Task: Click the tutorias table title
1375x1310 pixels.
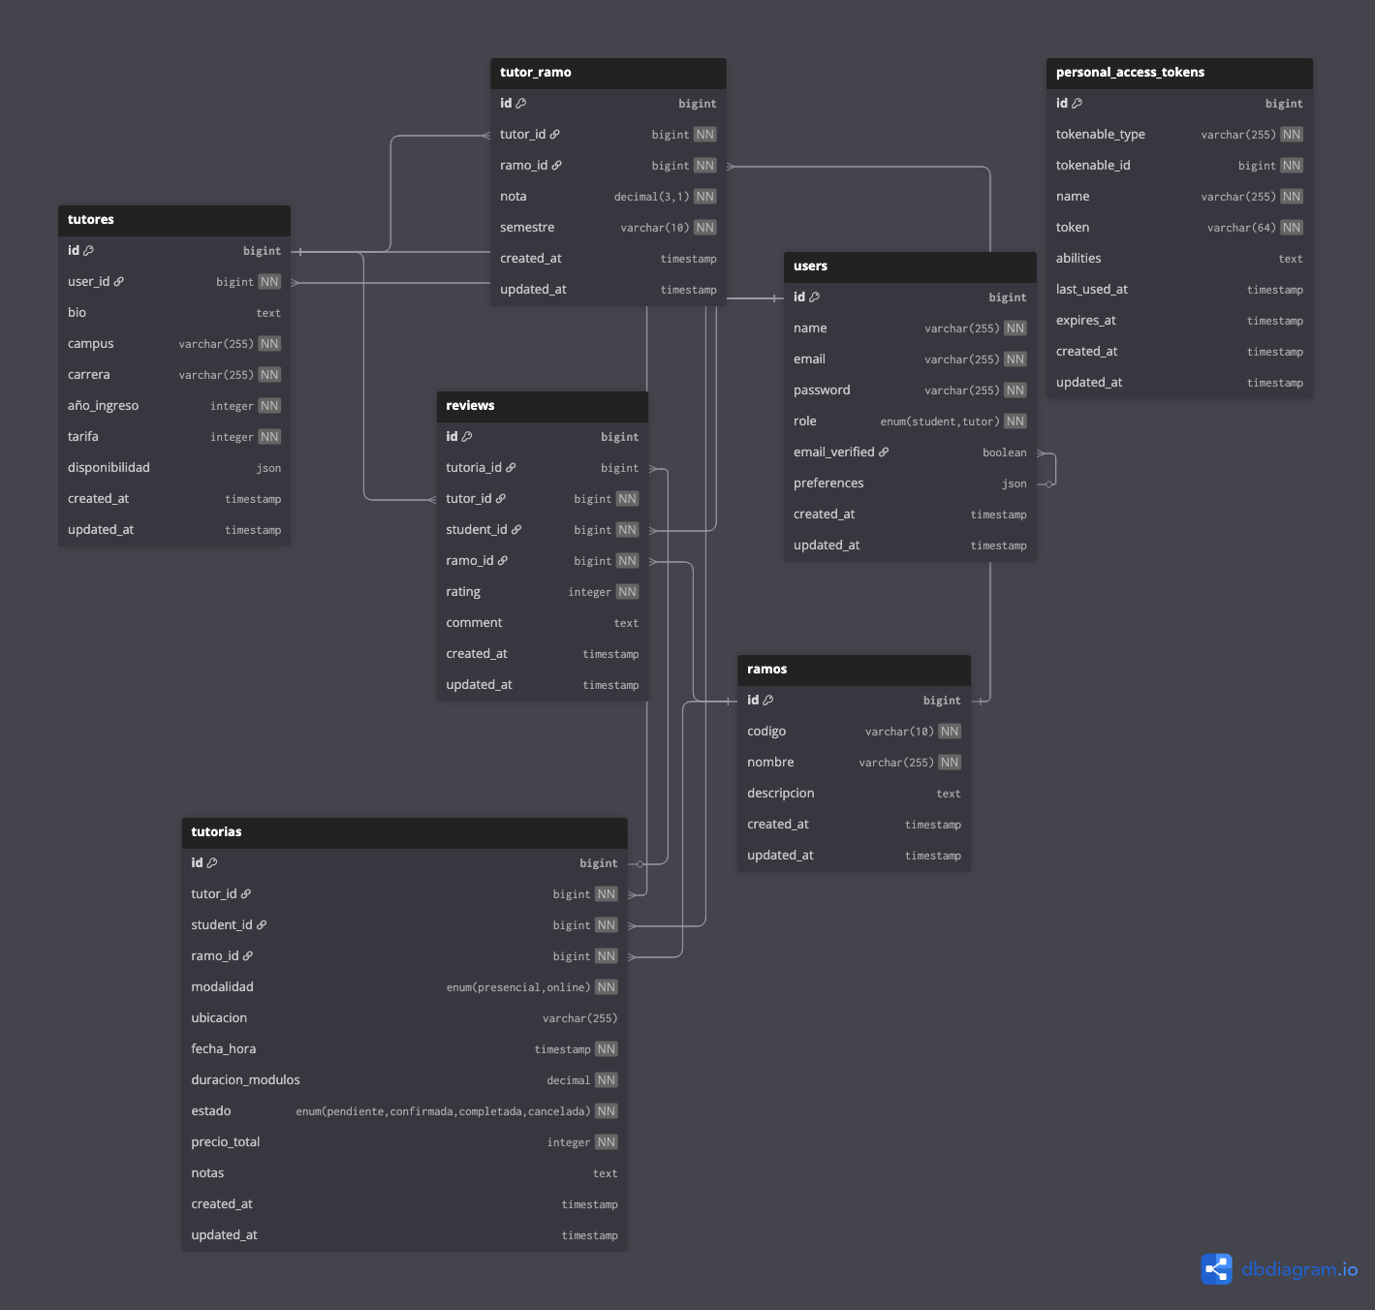Action: tap(217, 832)
